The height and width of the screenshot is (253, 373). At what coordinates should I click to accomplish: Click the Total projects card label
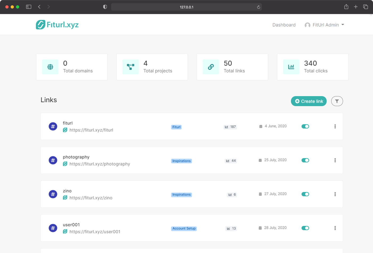tap(158, 71)
